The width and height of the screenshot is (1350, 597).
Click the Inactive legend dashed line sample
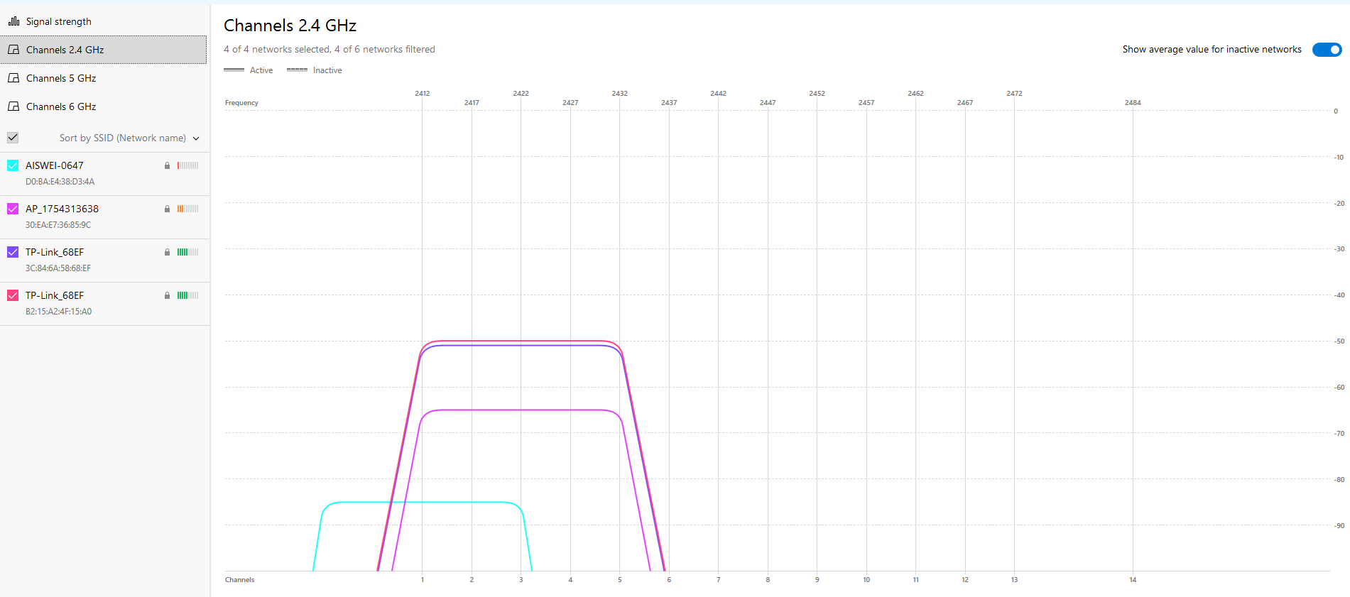[297, 70]
